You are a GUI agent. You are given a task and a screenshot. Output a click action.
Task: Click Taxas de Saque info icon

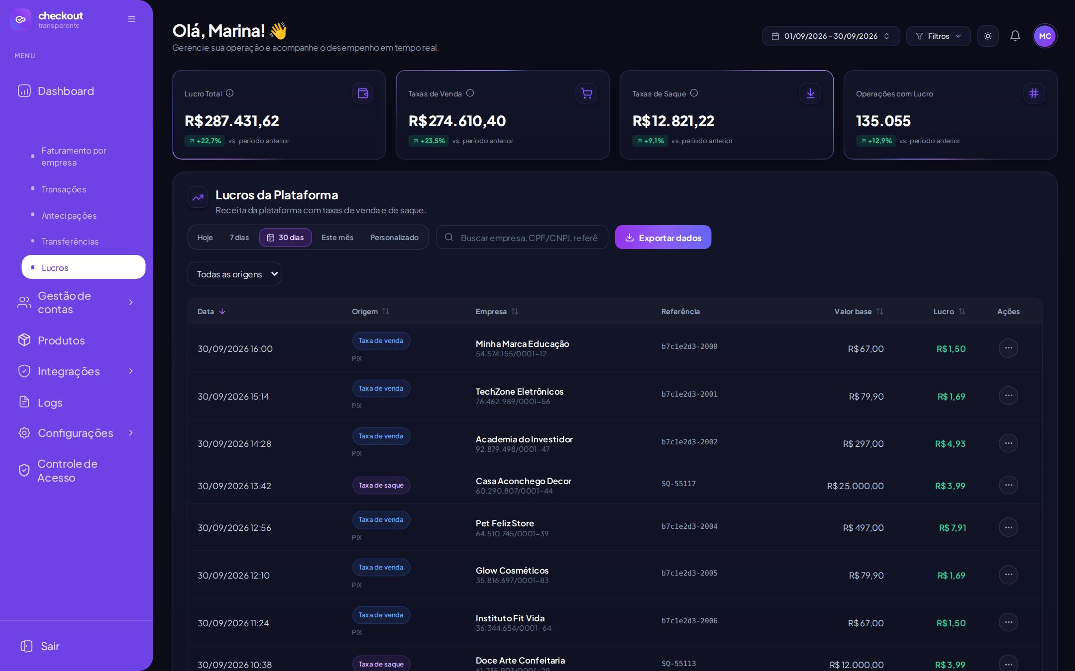coord(694,93)
